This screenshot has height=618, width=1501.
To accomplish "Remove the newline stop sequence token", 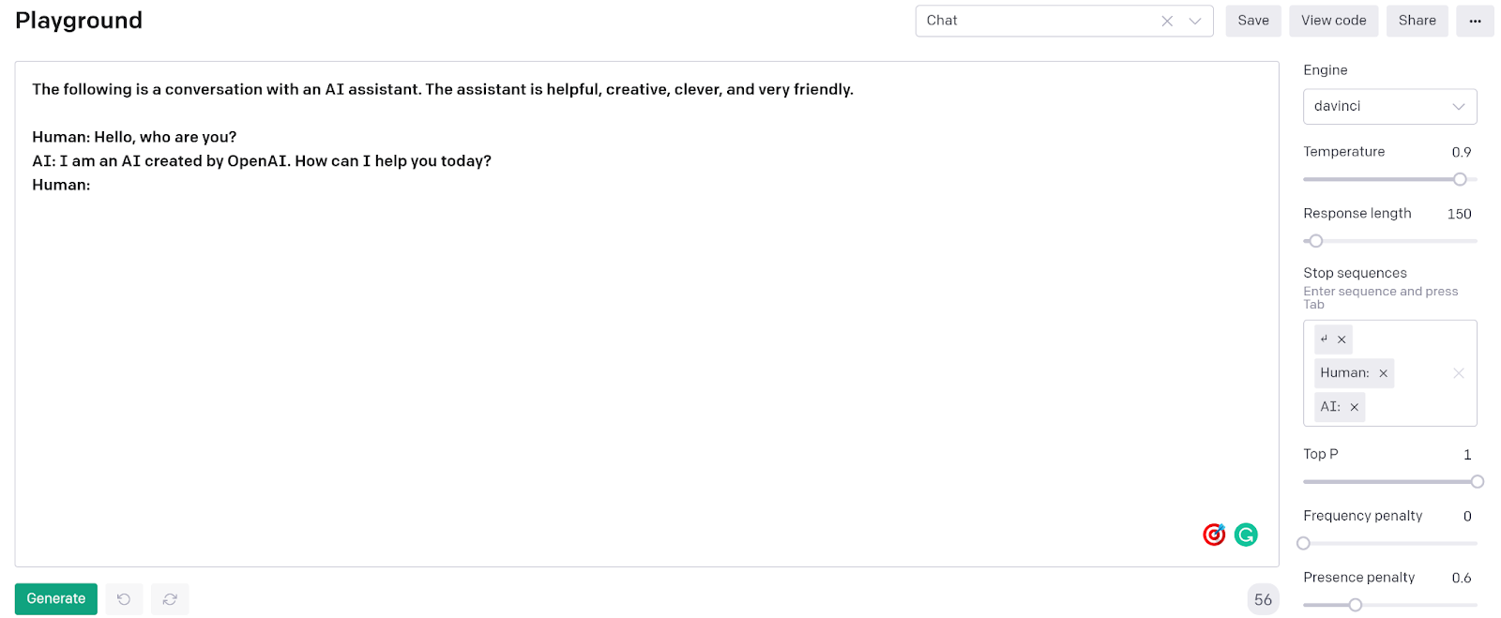I will click(x=1343, y=339).
